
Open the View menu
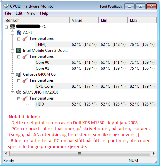coord(31,13)
